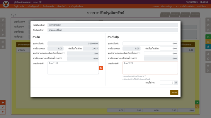Click the ค่าเดิม section heading

36,37
